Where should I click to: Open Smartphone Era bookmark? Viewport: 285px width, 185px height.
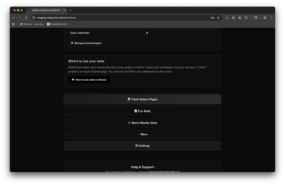[57, 24]
